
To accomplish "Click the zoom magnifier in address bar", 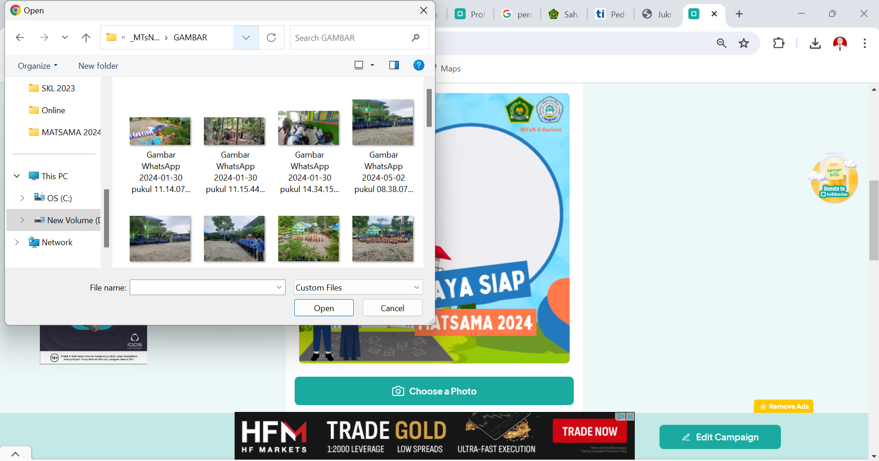I will tap(721, 44).
